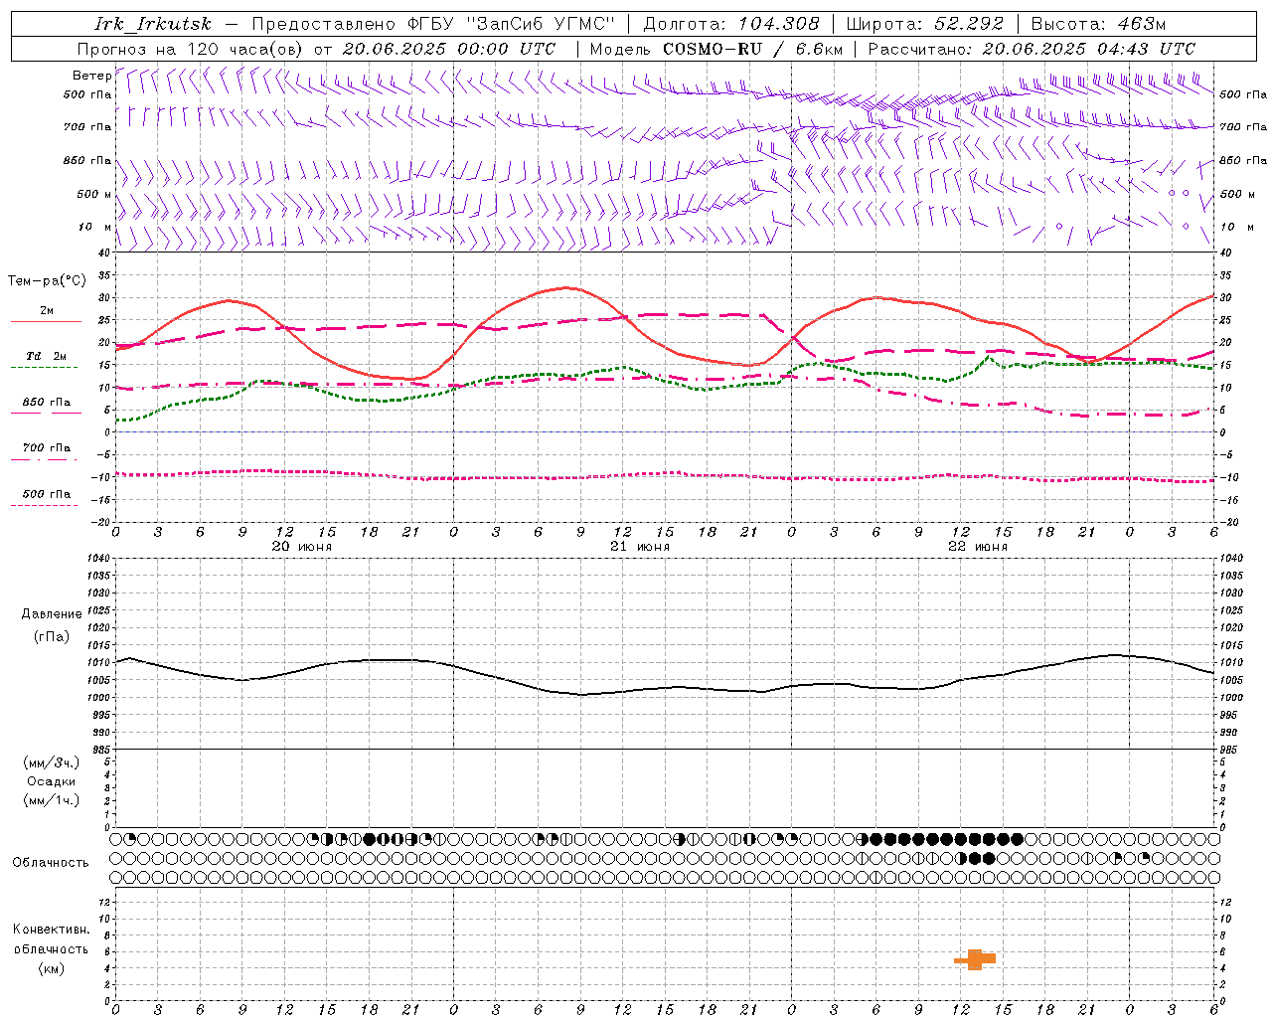Click the Прогноз на 120 часа(ов) text
The width and height of the screenshot is (1272, 1018).
tap(191, 49)
